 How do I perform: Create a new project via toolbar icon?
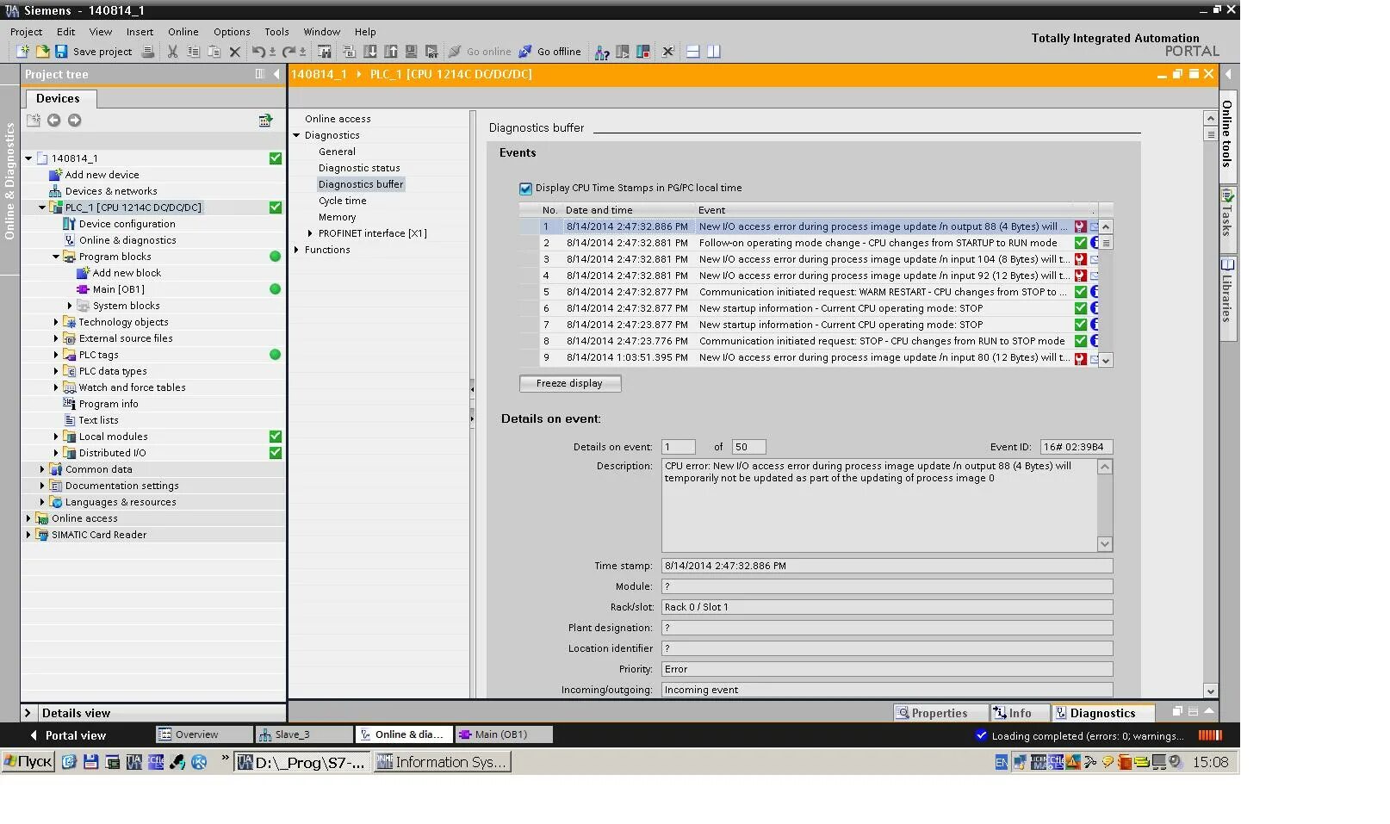(x=22, y=52)
